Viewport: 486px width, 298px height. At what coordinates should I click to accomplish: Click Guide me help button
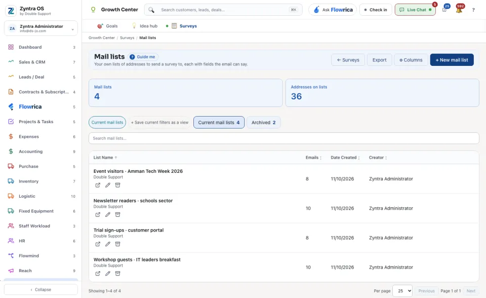point(143,57)
